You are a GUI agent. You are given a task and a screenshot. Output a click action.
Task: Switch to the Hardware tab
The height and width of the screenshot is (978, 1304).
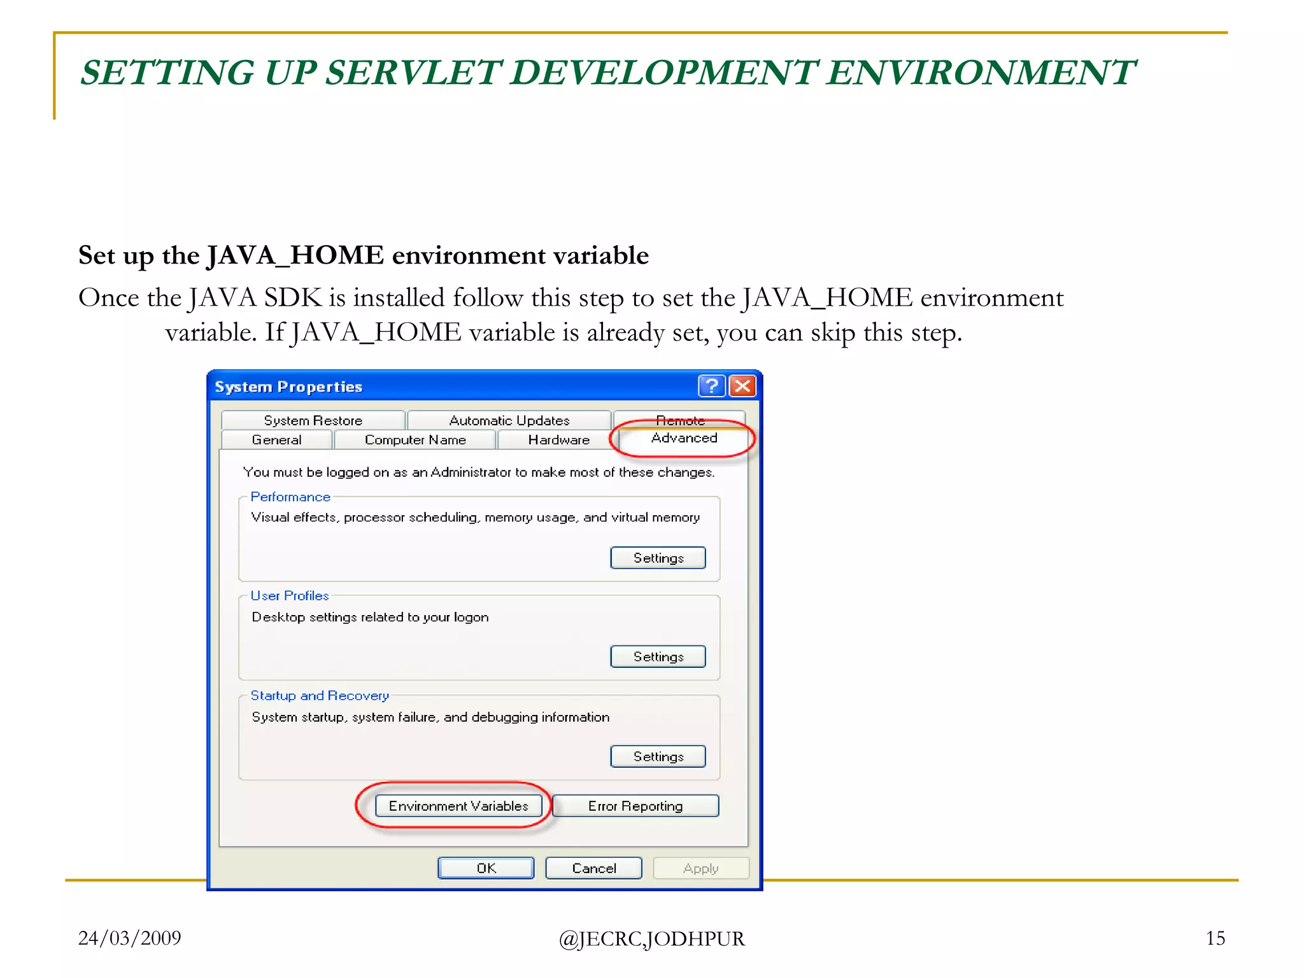[558, 440]
